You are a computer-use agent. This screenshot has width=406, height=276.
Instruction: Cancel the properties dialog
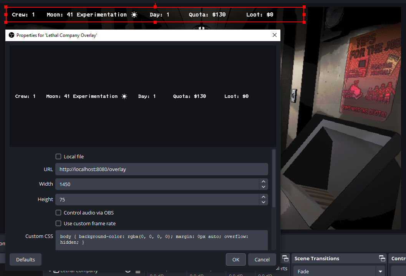[262, 259]
